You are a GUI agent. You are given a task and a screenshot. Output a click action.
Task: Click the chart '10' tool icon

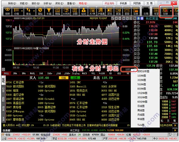tap(135, 18)
